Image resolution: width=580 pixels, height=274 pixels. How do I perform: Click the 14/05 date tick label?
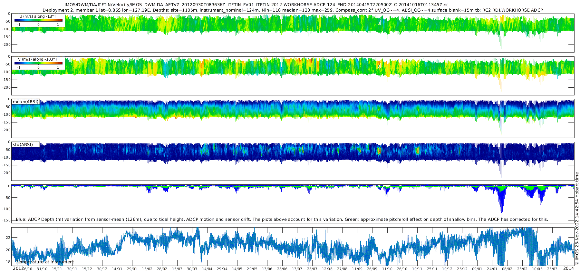coord(237,269)
